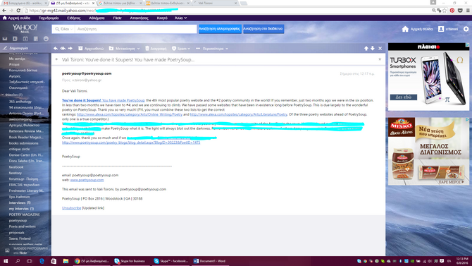This screenshot has width=472, height=266.
Task: Open the www.poetrysoup.com web link
Action: point(87,180)
